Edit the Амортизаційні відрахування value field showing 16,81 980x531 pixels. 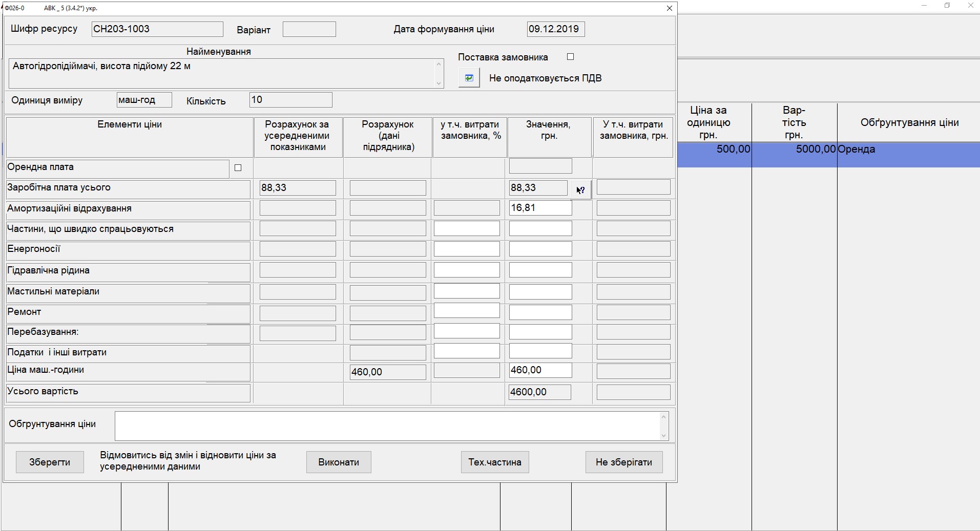tap(540, 208)
